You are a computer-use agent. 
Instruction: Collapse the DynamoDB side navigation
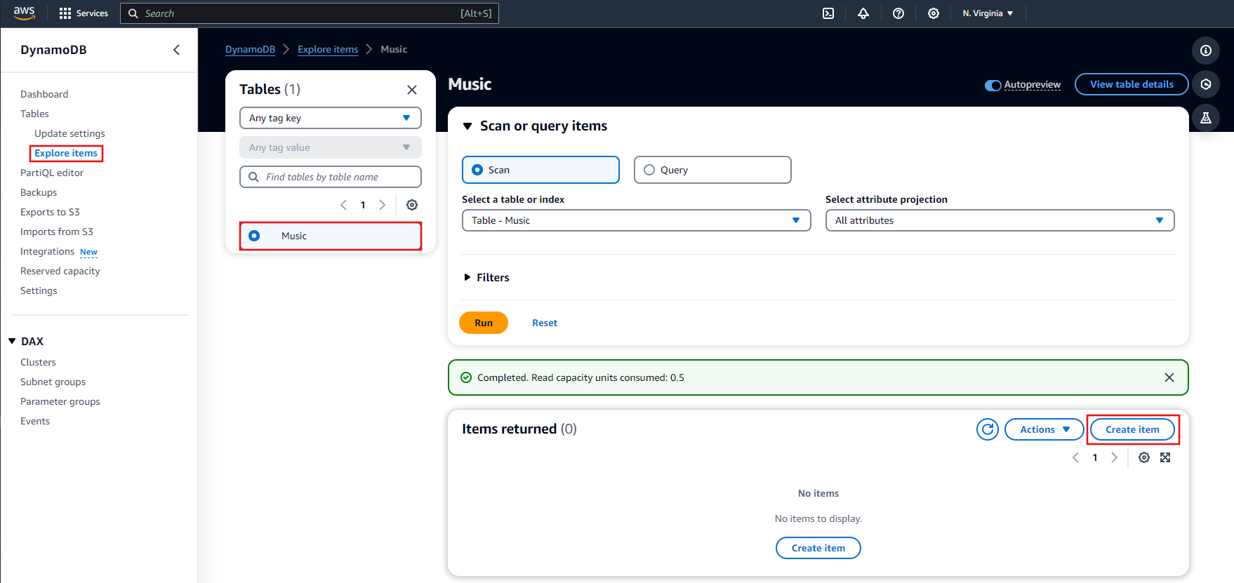click(176, 50)
